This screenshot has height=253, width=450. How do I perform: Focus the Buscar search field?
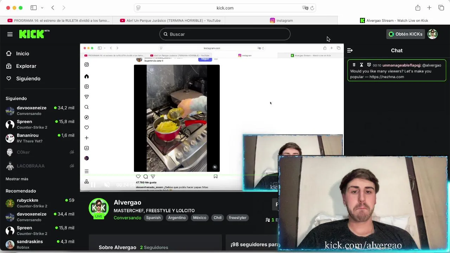pos(225,34)
